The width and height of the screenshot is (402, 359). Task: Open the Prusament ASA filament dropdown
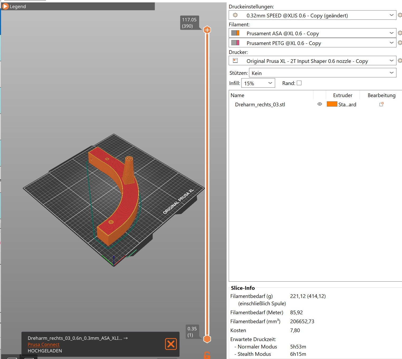click(x=312, y=33)
